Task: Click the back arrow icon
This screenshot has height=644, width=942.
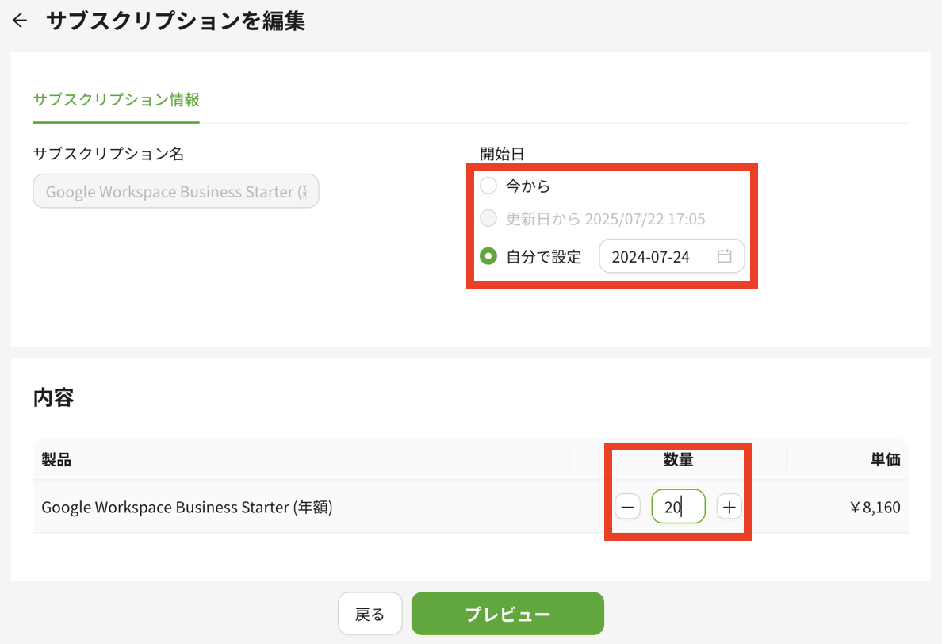Action: pyautogui.click(x=20, y=21)
